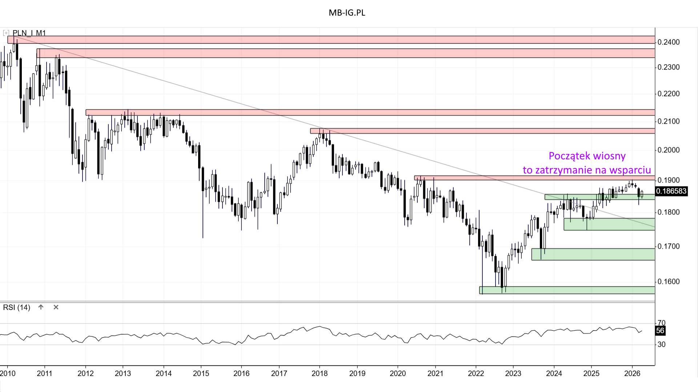Screen dimensions: 698x392
Task: Select the purple 'Początek wiosny' annotation text
Action: pyautogui.click(x=587, y=156)
